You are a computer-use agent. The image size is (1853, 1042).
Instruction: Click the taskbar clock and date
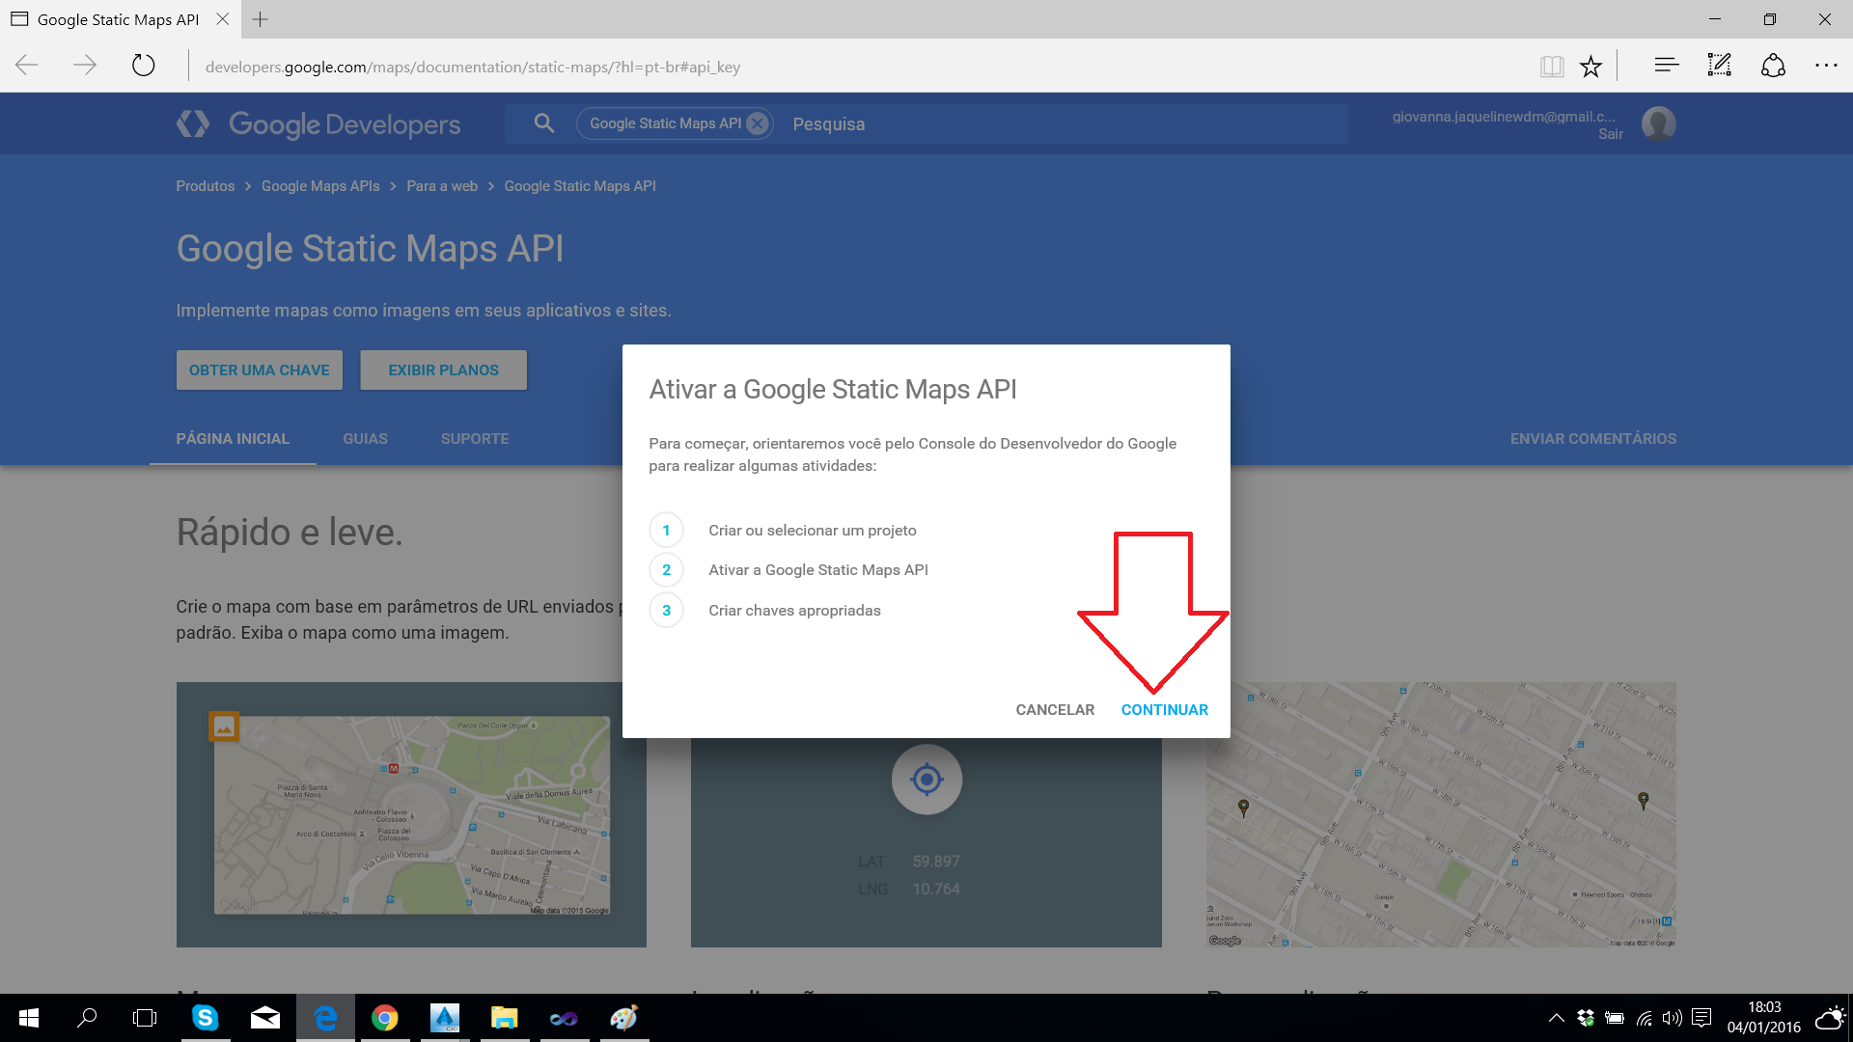point(1763,1018)
